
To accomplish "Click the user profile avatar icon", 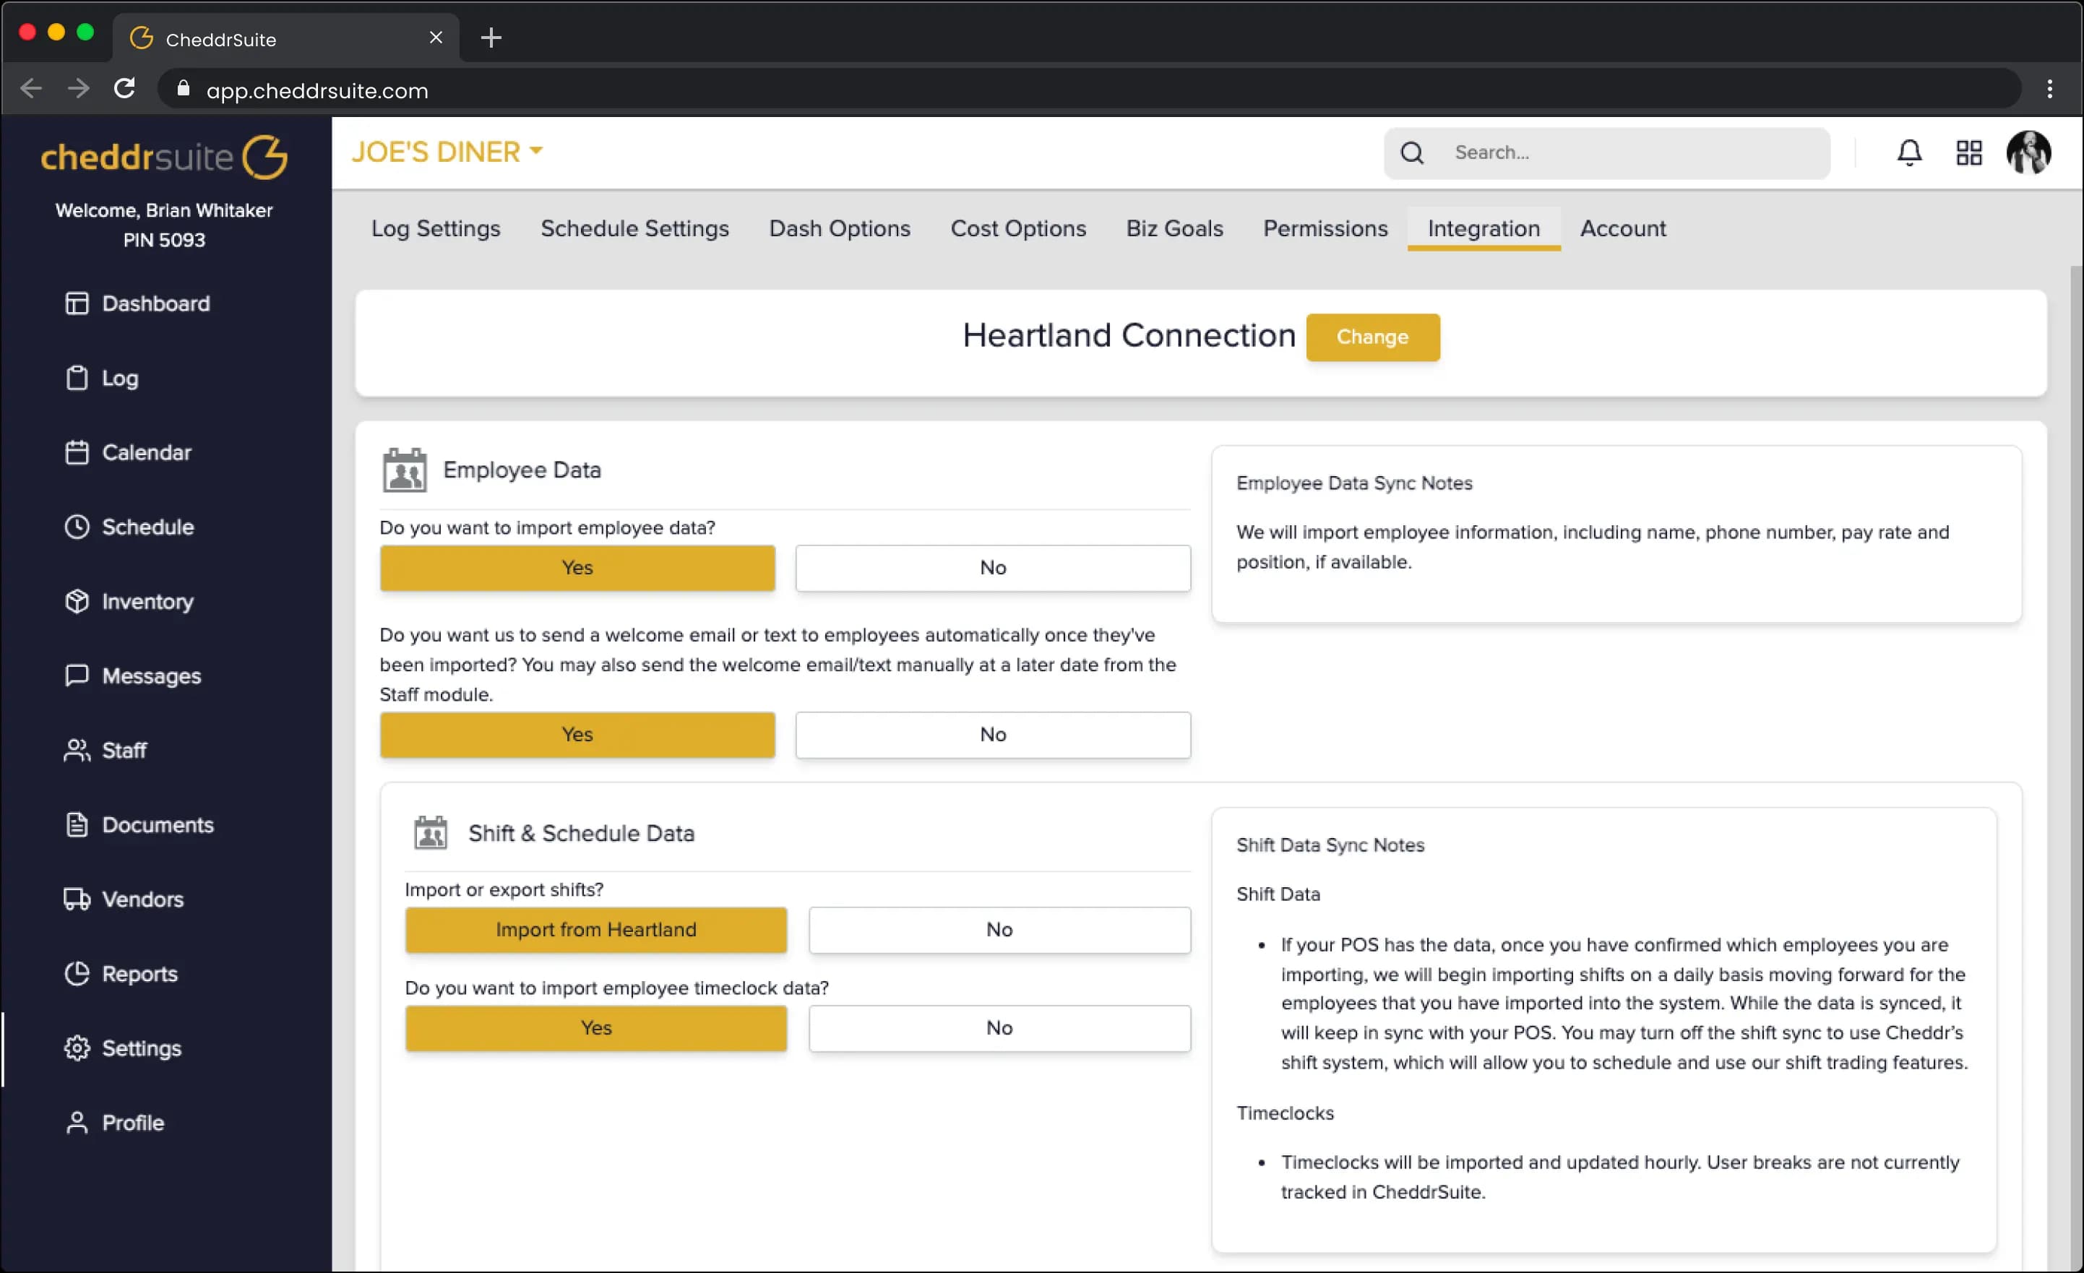I will click(2028, 152).
